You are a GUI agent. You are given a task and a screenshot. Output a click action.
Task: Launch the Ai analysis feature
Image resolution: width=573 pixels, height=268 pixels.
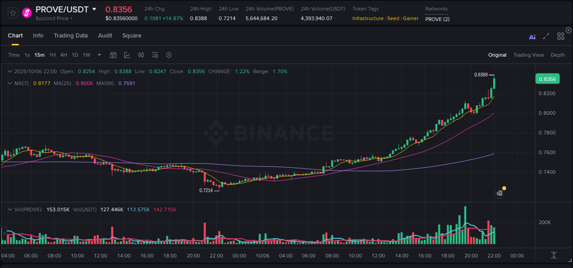tap(532, 37)
